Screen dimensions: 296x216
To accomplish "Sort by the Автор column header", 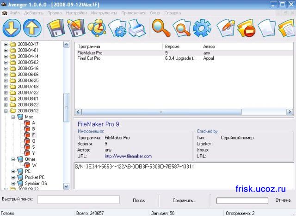I will (x=247, y=47).
